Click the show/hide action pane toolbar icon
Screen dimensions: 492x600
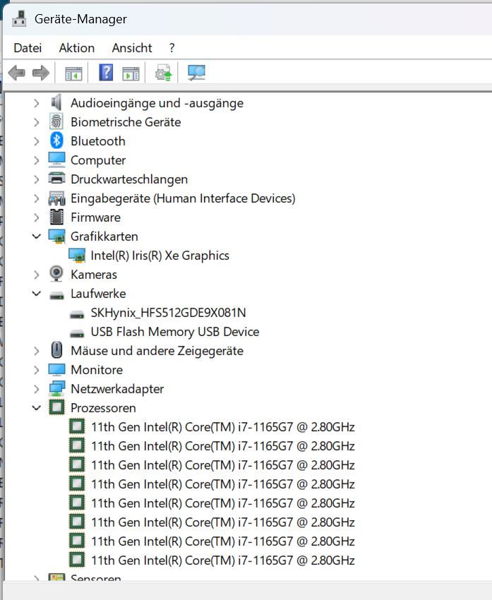click(x=131, y=73)
